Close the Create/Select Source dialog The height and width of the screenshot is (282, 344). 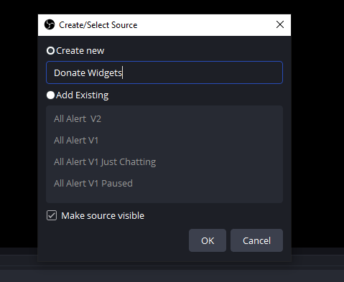(280, 24)
